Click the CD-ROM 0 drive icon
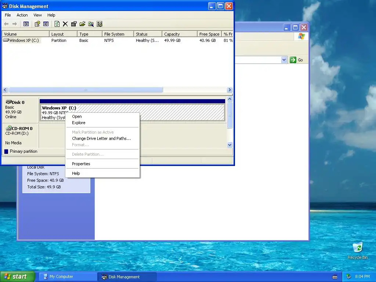 [x=9, y=128]
